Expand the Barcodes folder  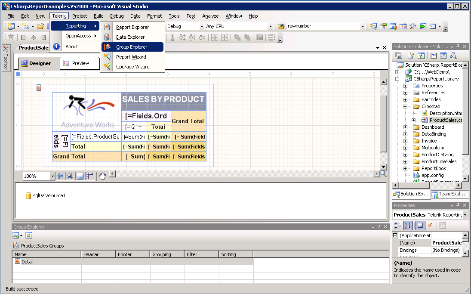point(405,99)
